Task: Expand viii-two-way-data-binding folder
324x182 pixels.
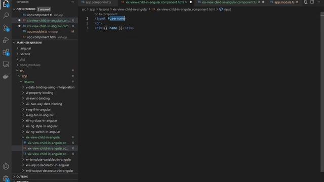Action: tap(44, 104)
